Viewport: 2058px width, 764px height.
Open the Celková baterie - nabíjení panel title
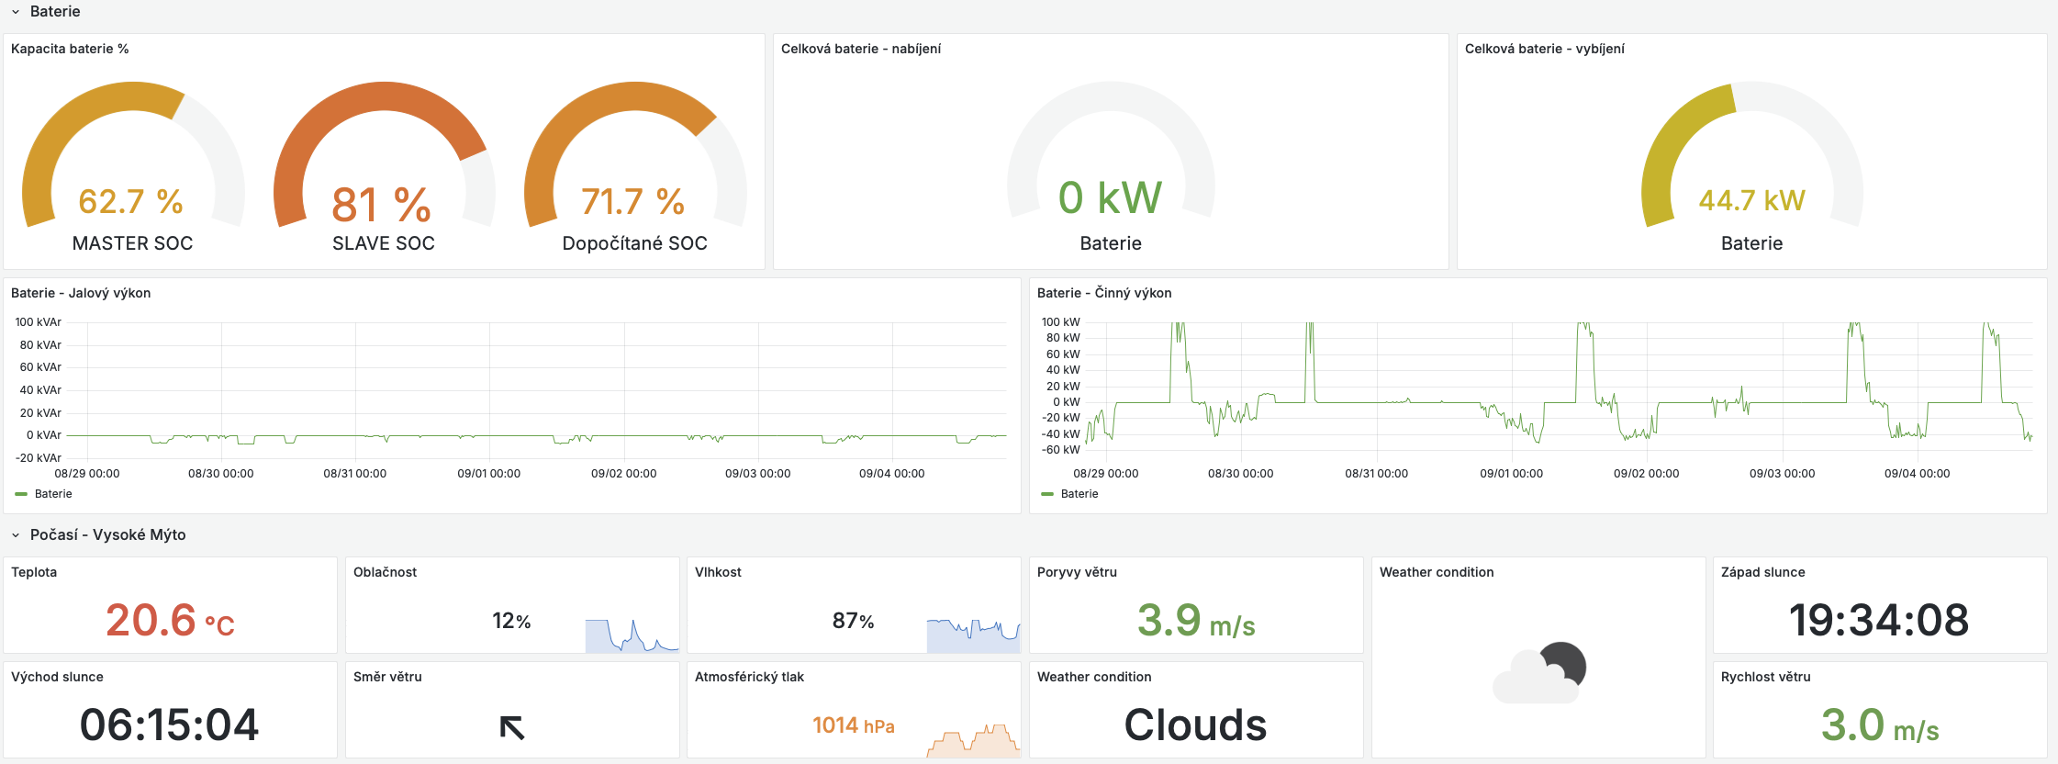click(860, 49)
